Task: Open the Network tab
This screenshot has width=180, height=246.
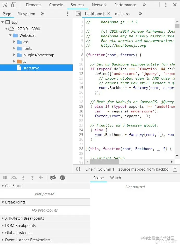Action: 99,5
